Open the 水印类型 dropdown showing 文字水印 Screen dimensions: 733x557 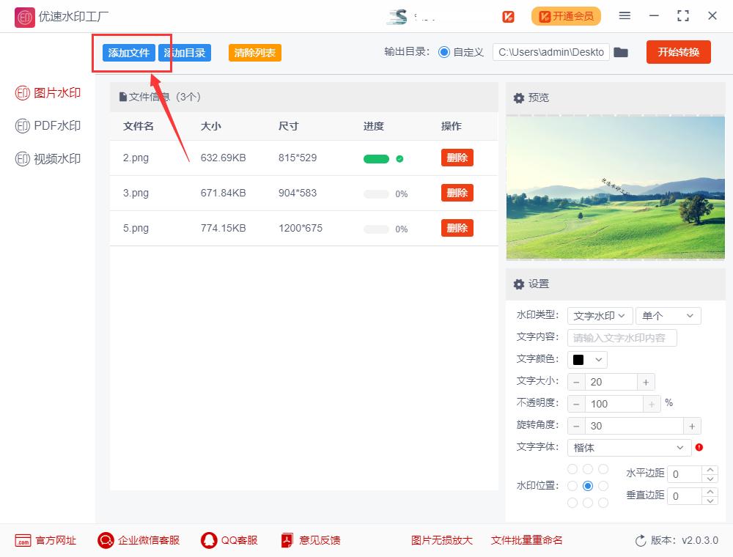click(x=600, y=315)
